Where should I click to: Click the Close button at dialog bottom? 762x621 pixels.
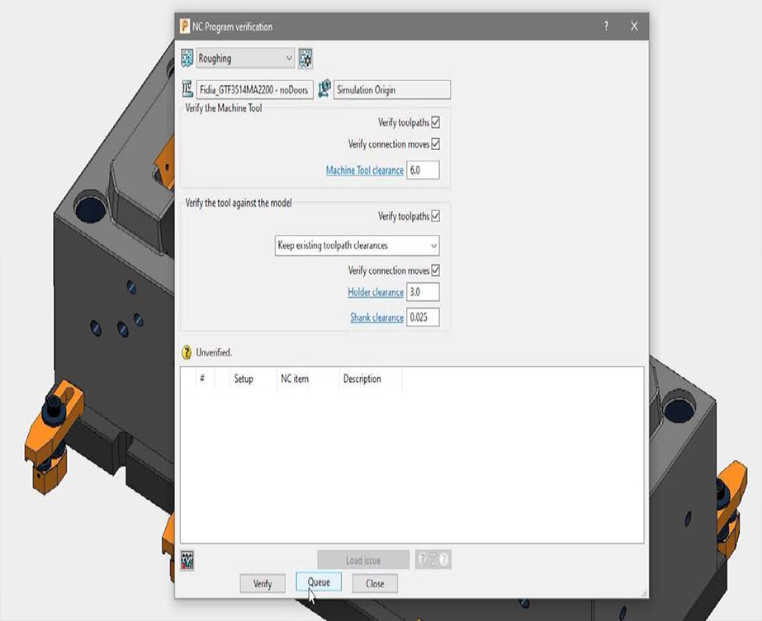click(x=375, y=584)
